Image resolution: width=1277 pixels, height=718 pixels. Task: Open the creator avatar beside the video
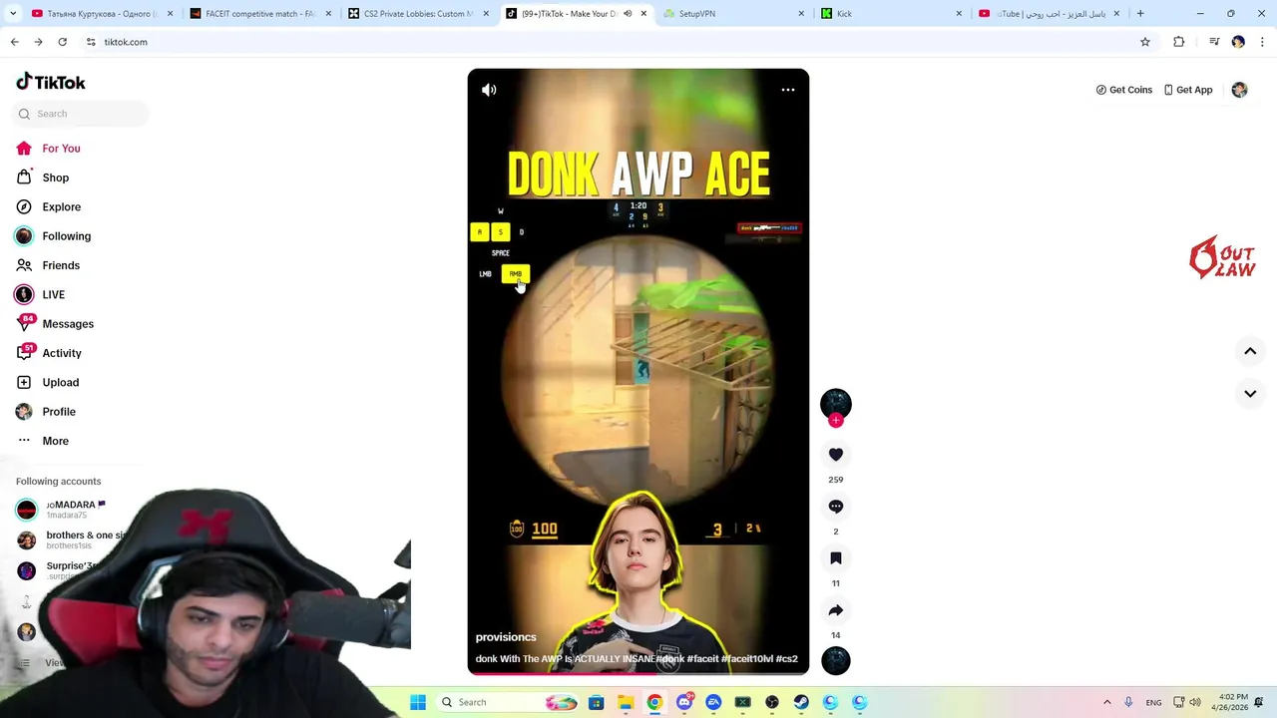point(836,403)
